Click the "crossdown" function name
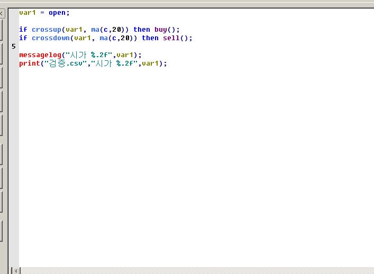The width and height of the screenshot is (374, 274). tap(51, 38)
